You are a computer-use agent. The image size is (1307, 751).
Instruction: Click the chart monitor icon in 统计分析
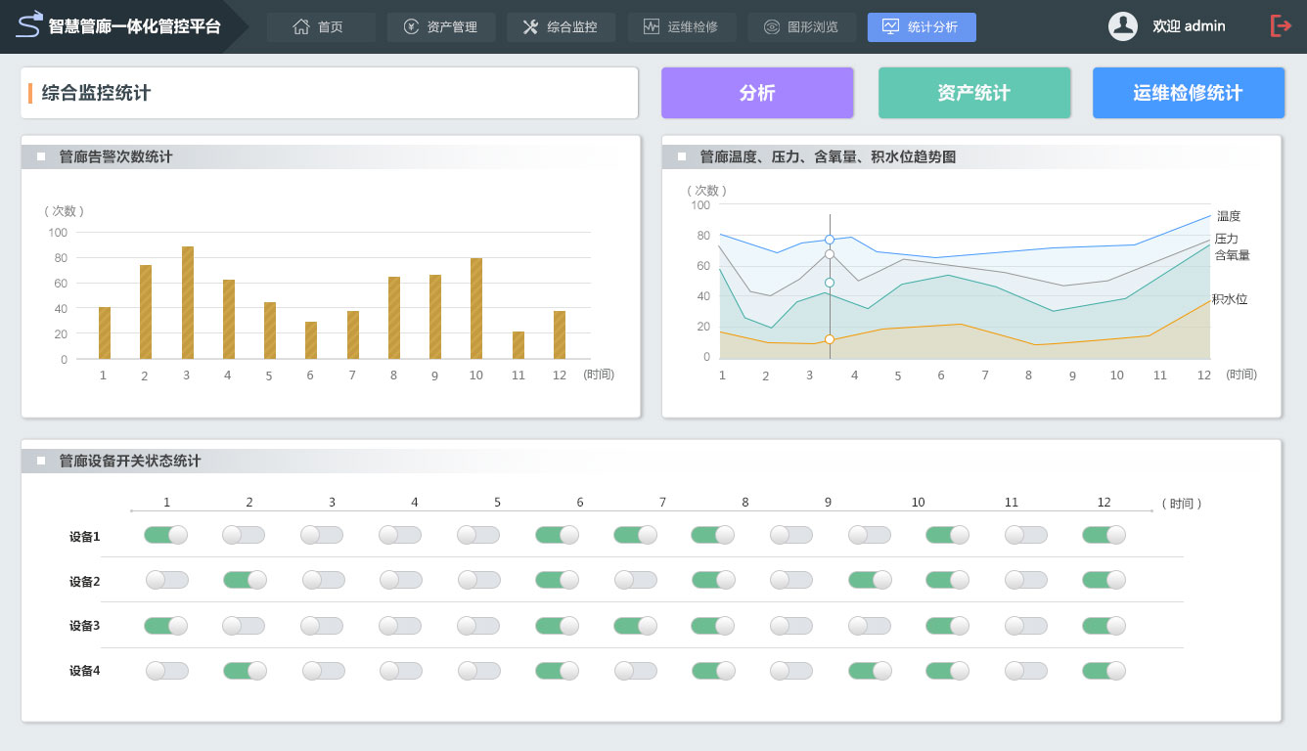click(890, 27)
